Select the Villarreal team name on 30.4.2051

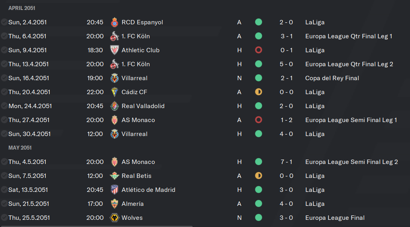(x=134, y=134)
